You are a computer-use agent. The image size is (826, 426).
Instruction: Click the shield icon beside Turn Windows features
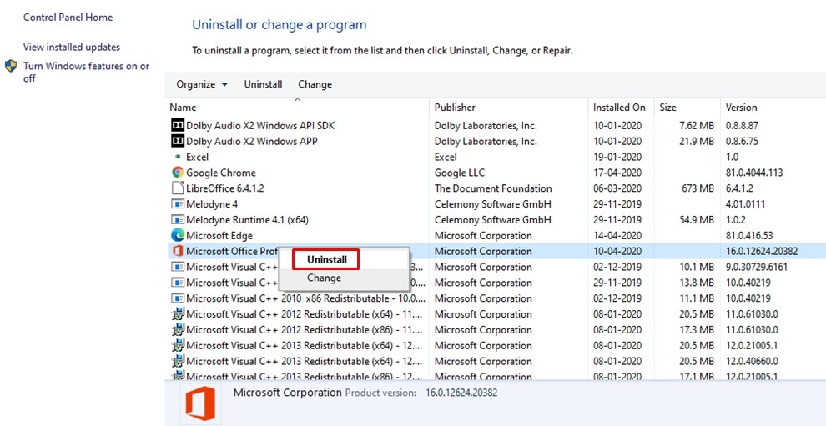tap(11, 67)
